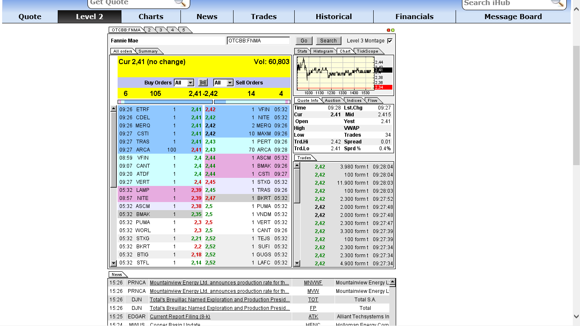Click the Search iHub magnifier icon

(557, 4)
